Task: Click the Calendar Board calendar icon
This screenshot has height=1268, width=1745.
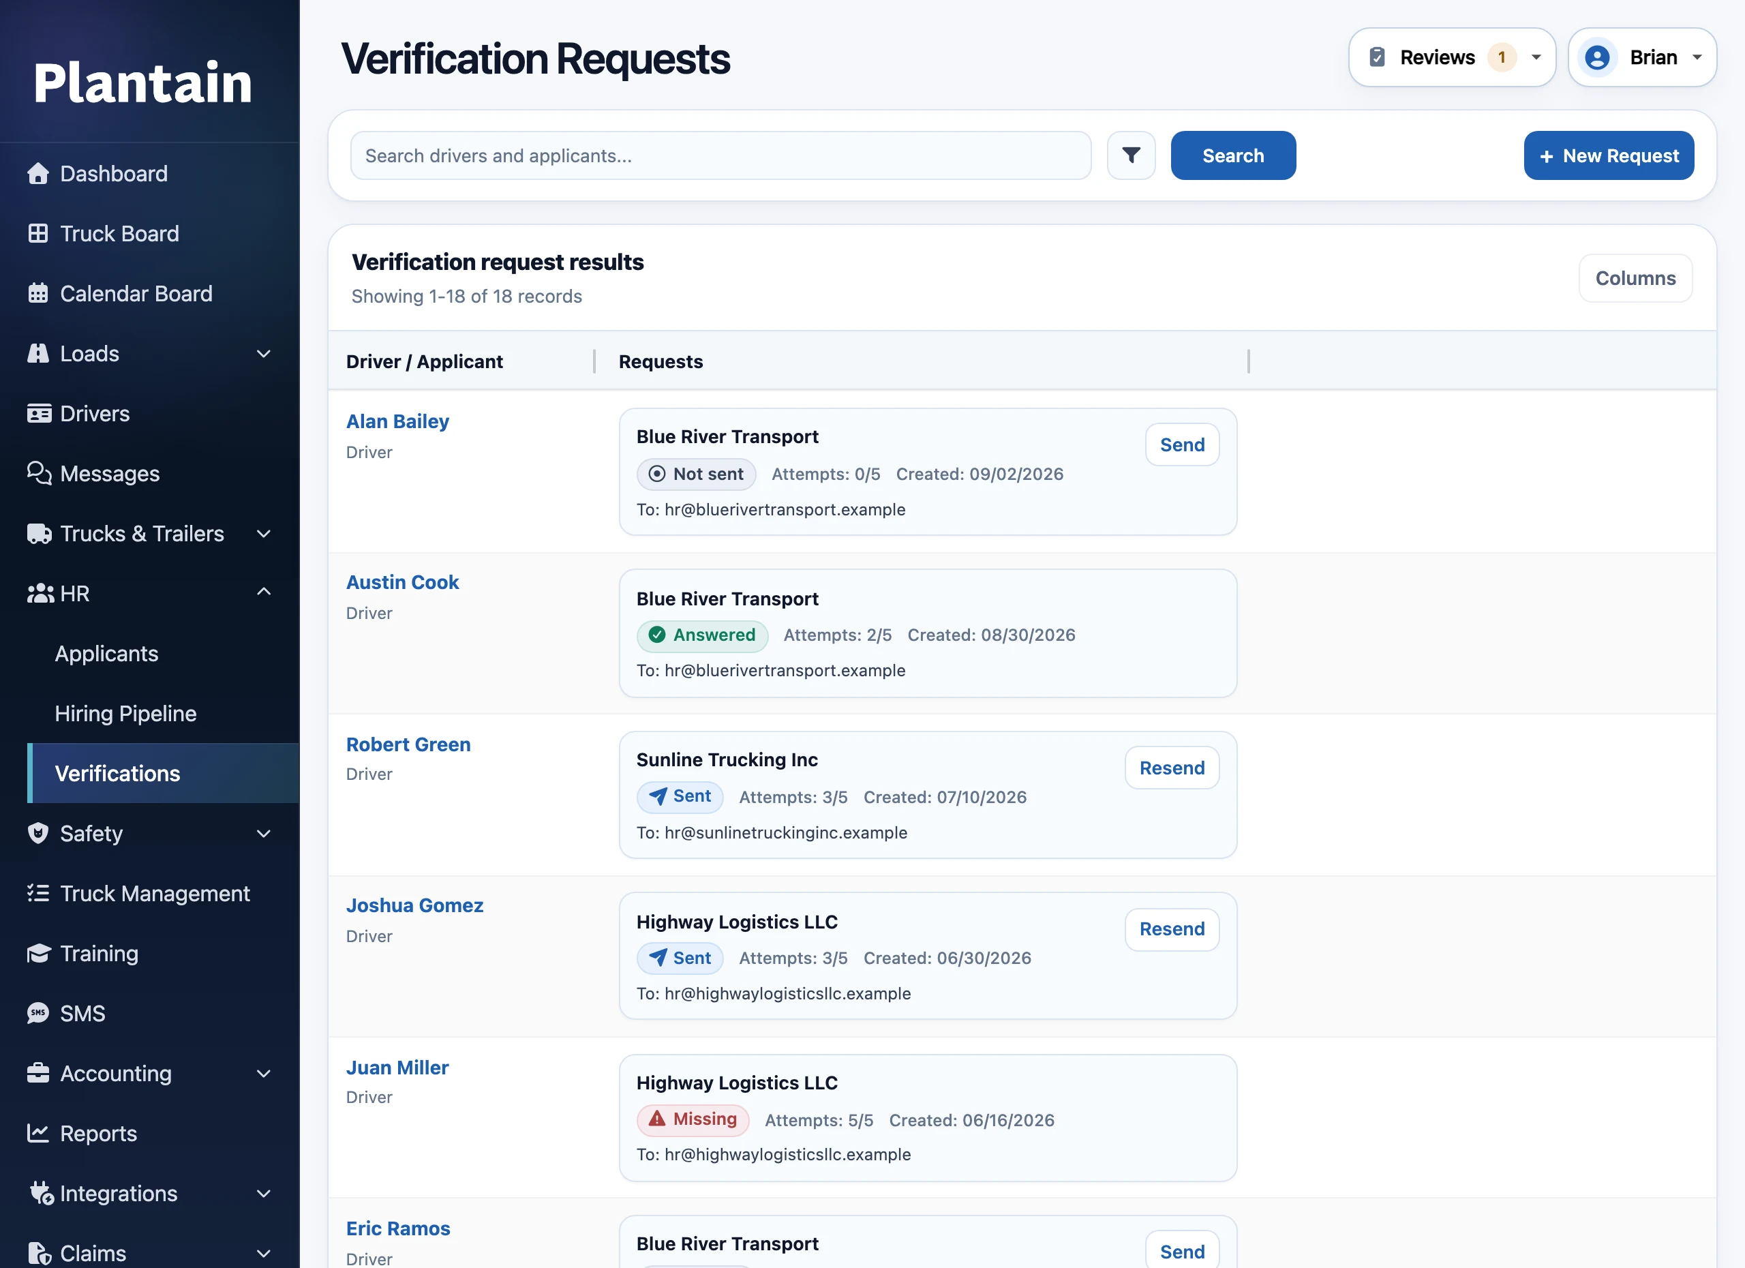Action: (x=37, y=293)
